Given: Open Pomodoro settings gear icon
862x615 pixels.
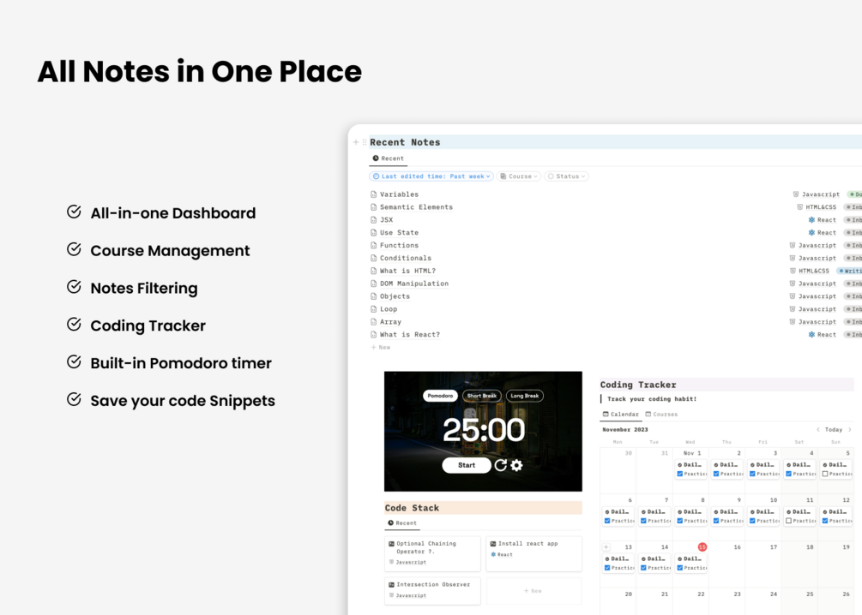Looking at the screenshot, I should tap(516, 465).
